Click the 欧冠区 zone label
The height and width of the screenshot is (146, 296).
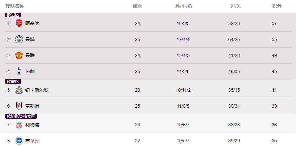coord(13,15)
